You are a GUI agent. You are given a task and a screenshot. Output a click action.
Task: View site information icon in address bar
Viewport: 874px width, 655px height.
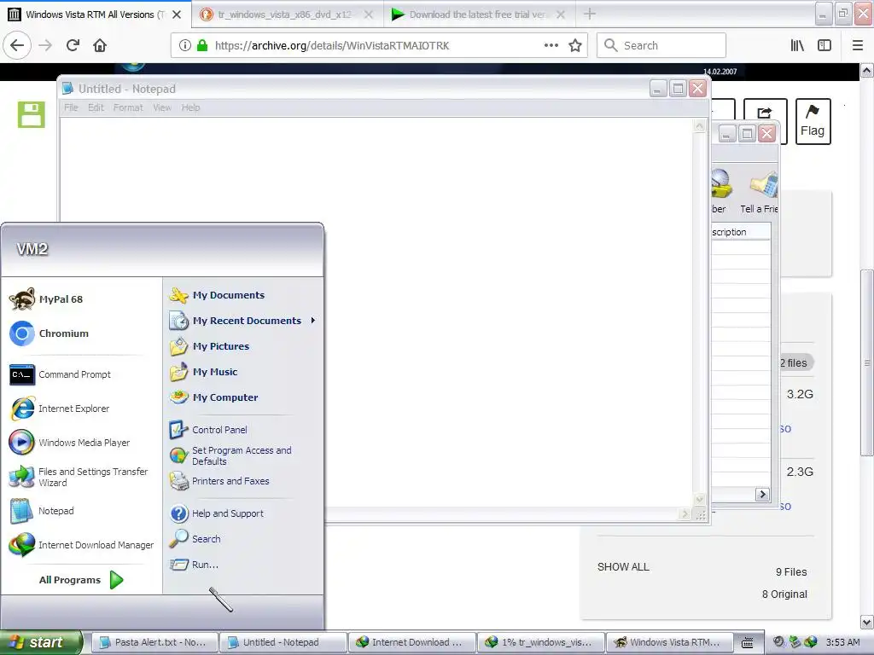[x=185, y=46]
